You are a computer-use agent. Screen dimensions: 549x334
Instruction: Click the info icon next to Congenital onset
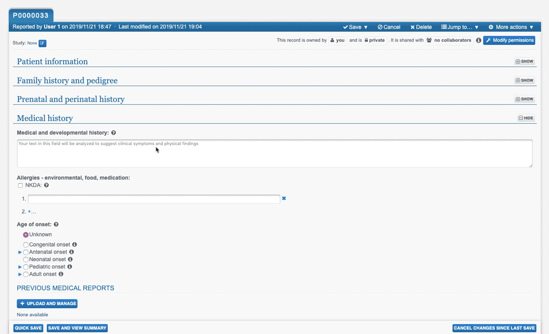[x=74, y=244]
